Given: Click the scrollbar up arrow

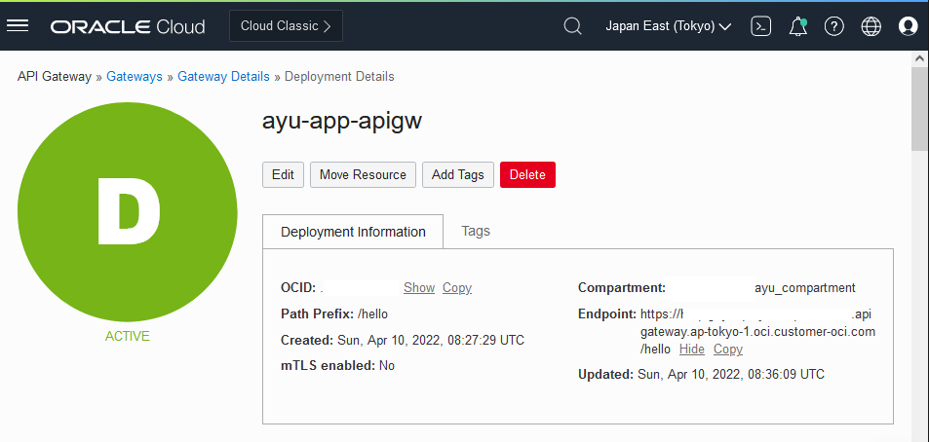Looking at the screenshot, I should click(x=920, y=58).
